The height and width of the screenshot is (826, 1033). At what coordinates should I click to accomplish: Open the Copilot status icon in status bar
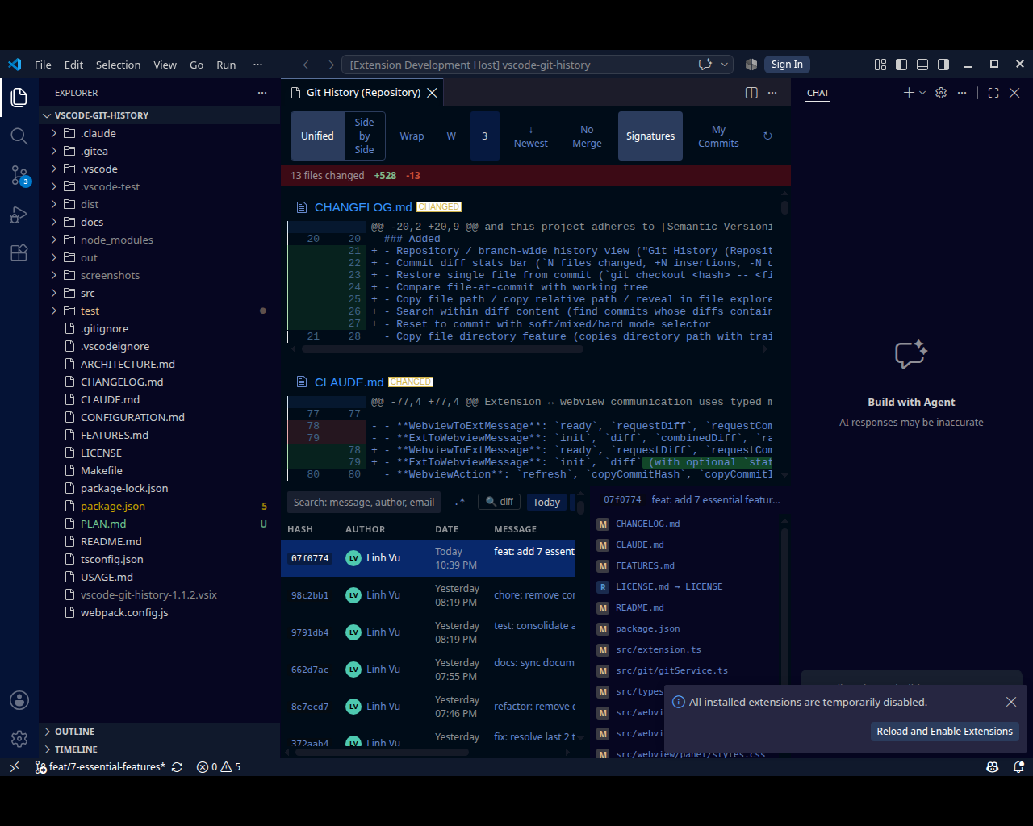click(x=993, y=767)
